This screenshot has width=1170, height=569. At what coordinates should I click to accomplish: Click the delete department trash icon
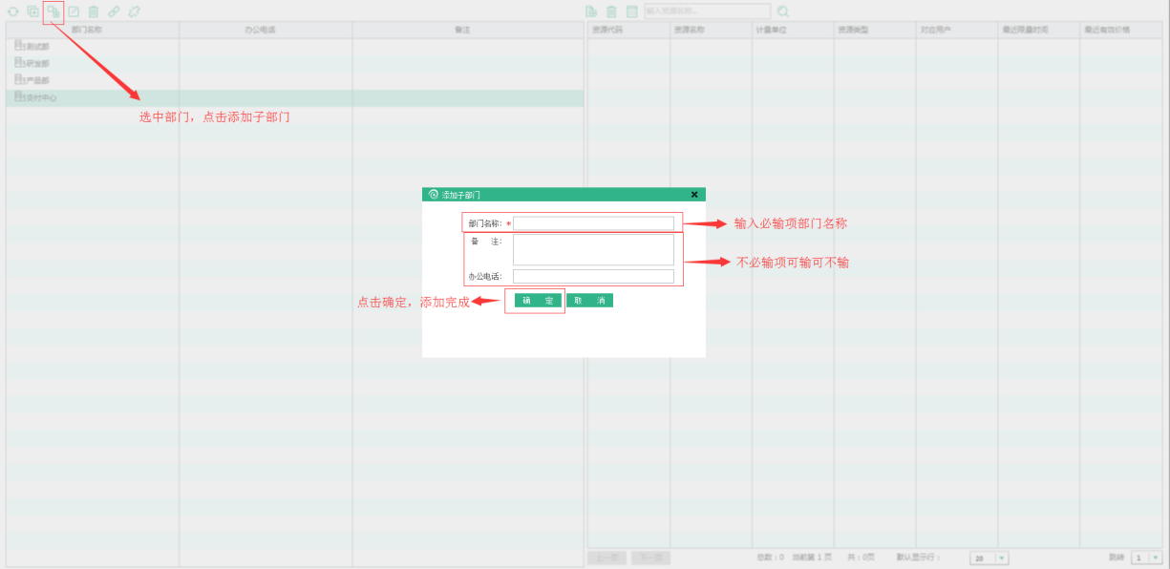(94, 11)
